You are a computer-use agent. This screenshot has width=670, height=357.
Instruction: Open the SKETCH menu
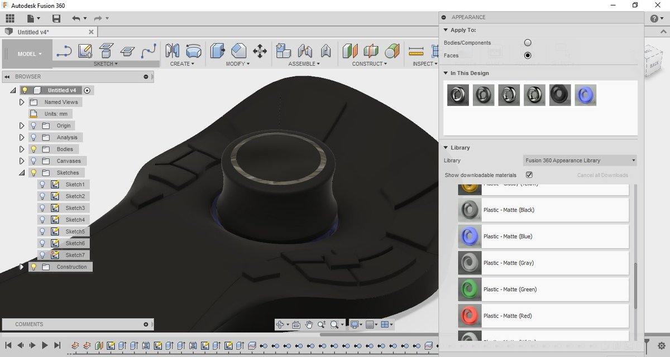pyautogui.click(x=106, y=64)
